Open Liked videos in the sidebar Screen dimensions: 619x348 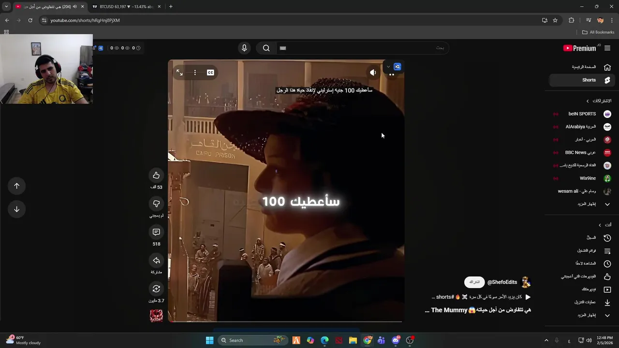[581, 276]
